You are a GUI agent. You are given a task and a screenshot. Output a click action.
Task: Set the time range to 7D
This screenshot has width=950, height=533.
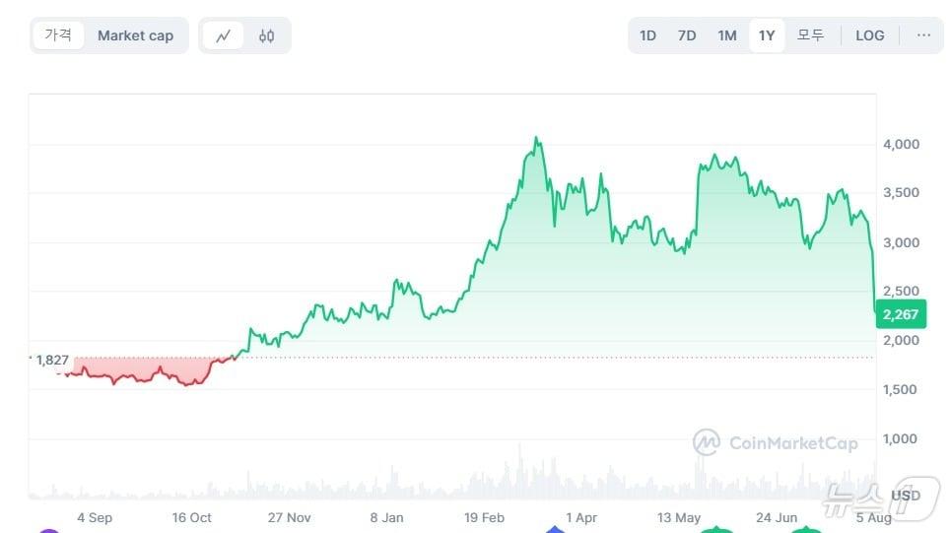pos(687,35)
